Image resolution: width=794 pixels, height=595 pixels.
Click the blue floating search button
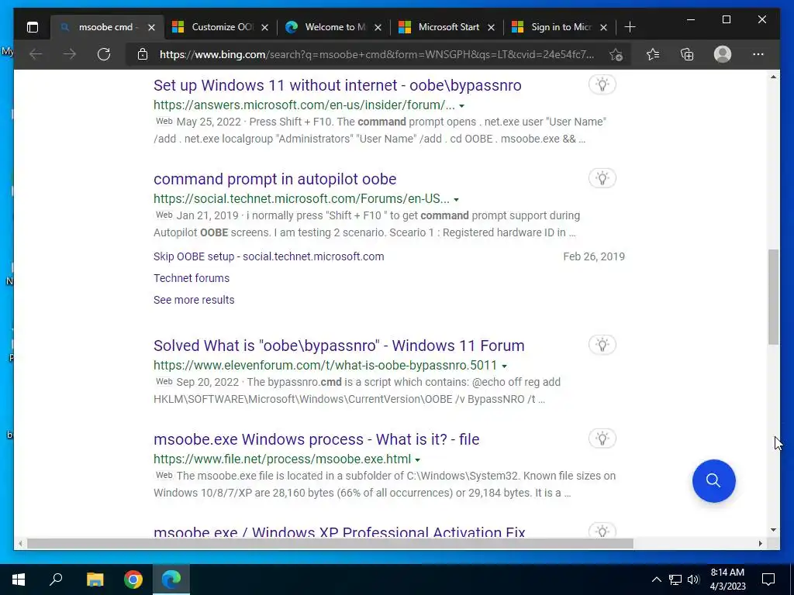[x=713, y=480]
